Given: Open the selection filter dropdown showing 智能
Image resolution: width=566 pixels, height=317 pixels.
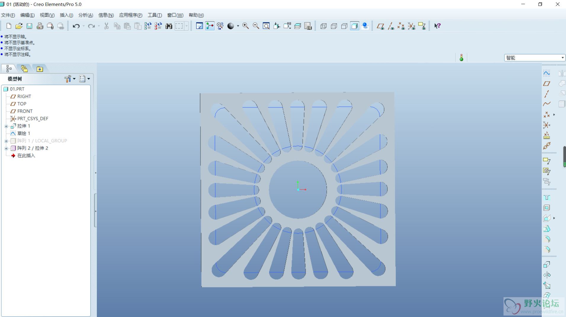Looking at the screenshot, I should pos(535,58).
